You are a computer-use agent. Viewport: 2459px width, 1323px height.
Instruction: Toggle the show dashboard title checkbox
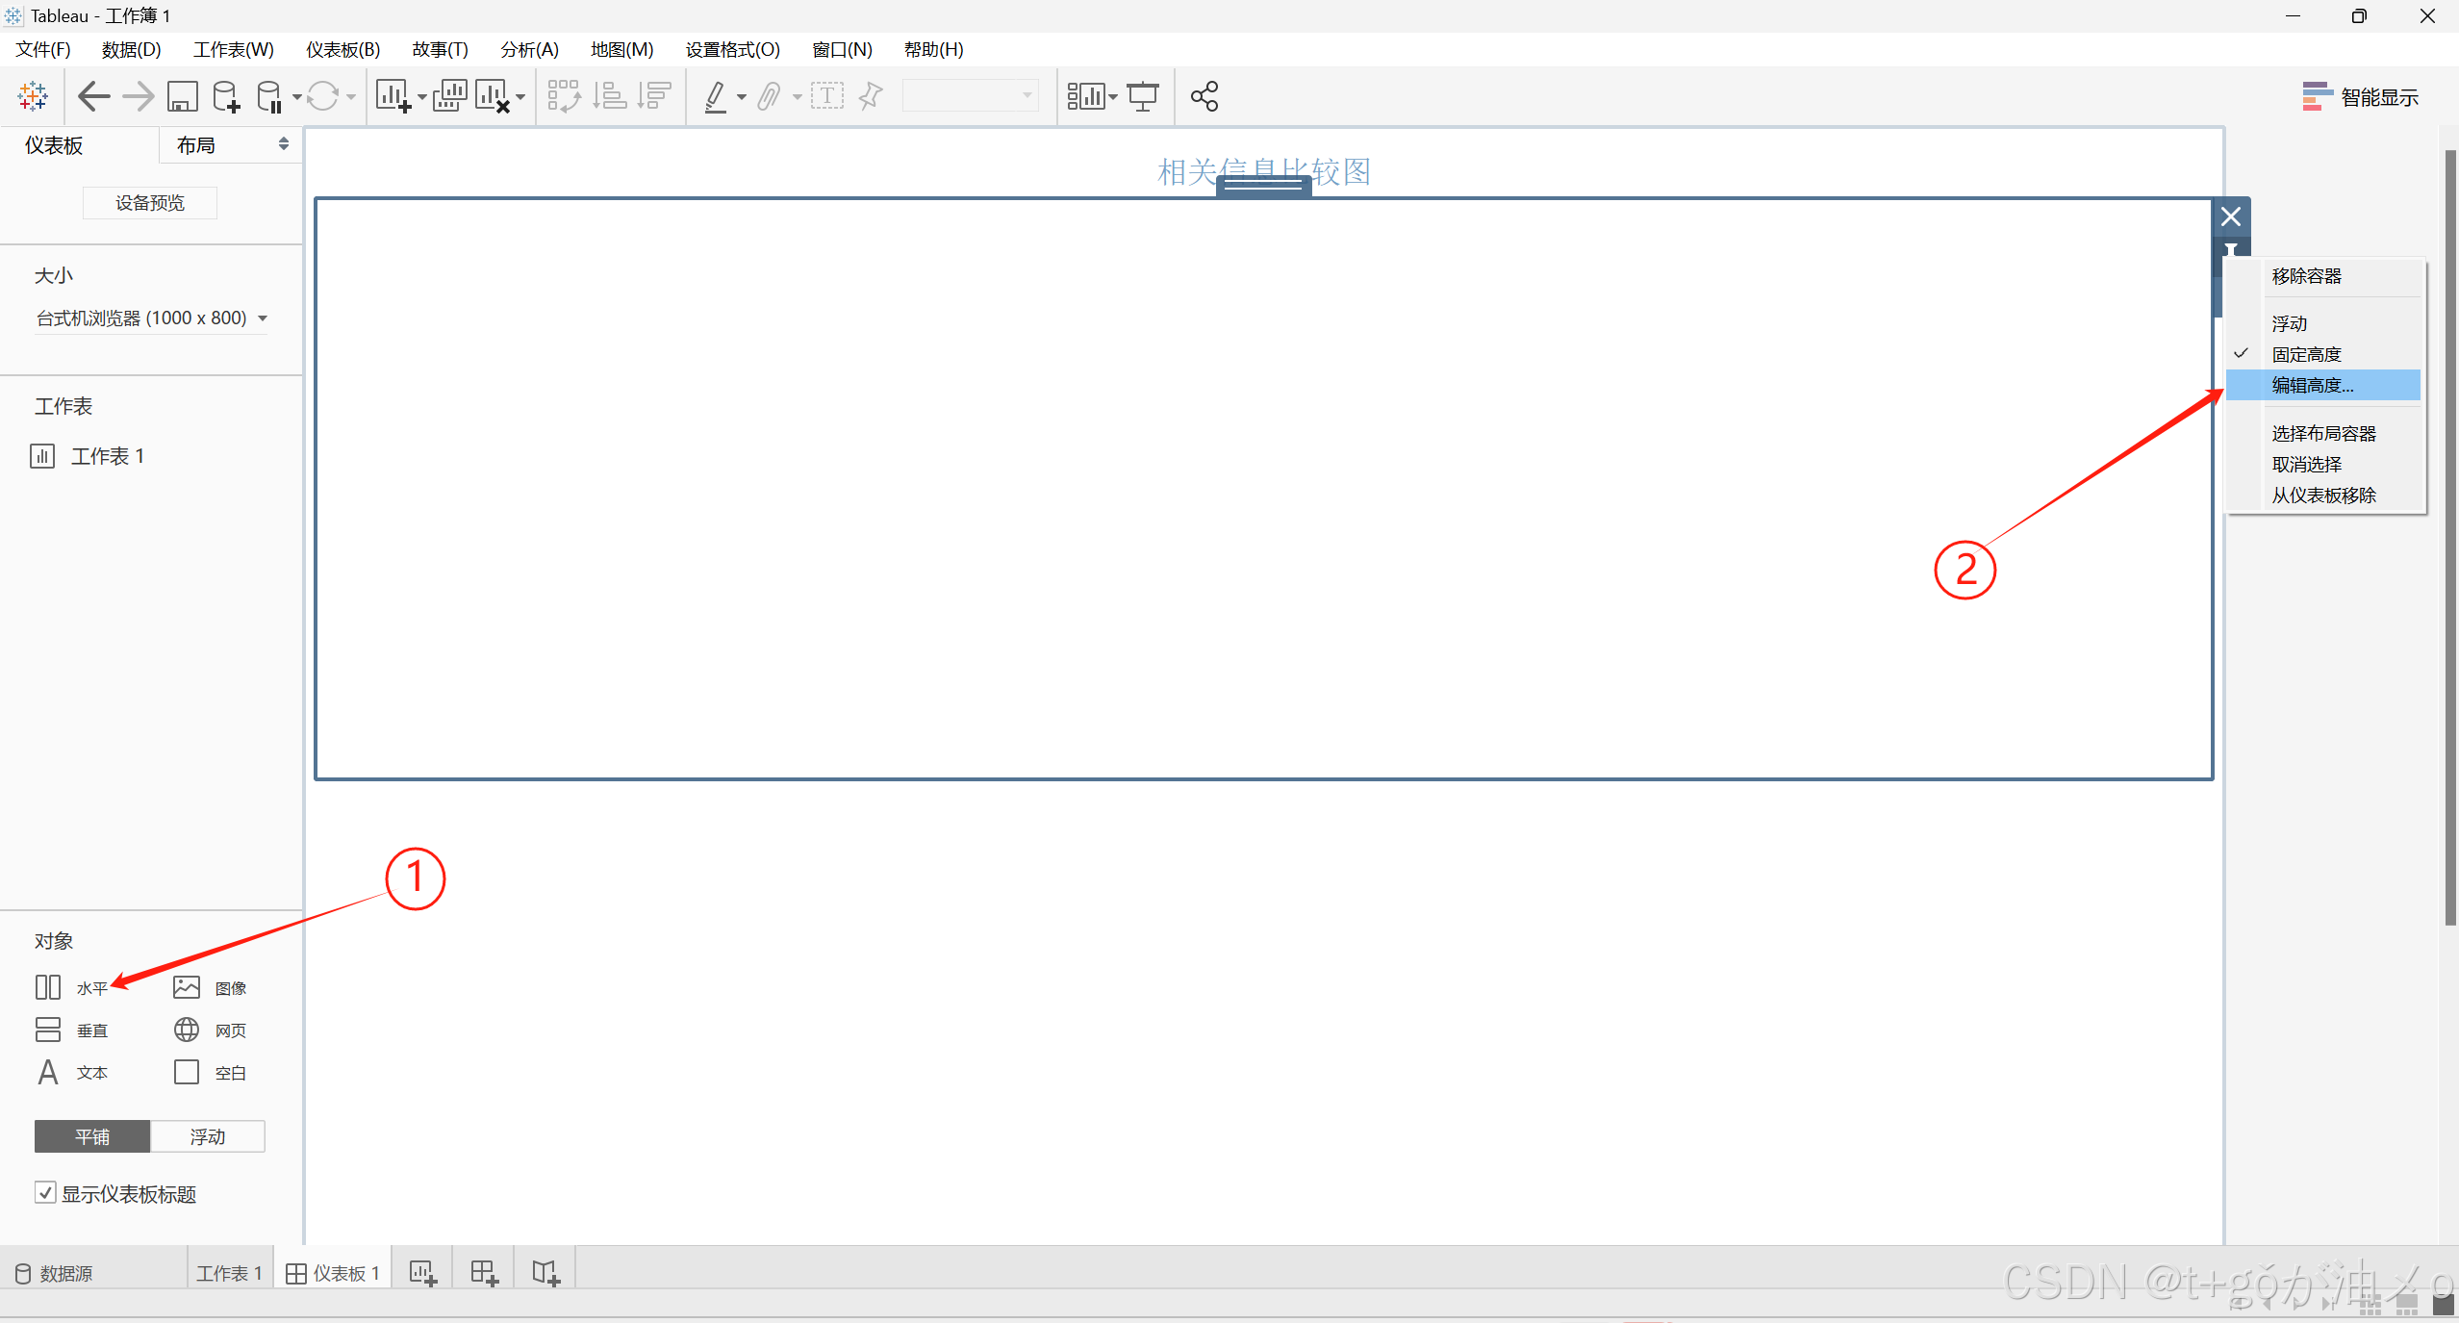45,1193
